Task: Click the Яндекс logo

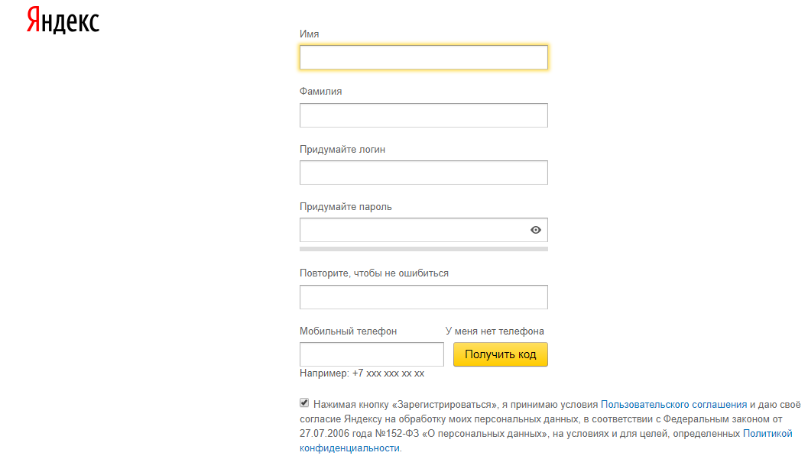Action: pyautogui.click(x=63, y=21)
